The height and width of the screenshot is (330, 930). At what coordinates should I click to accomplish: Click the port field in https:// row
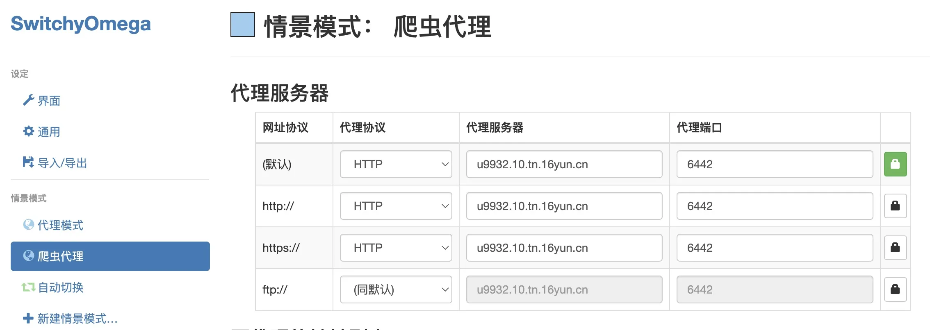point(775,248)
